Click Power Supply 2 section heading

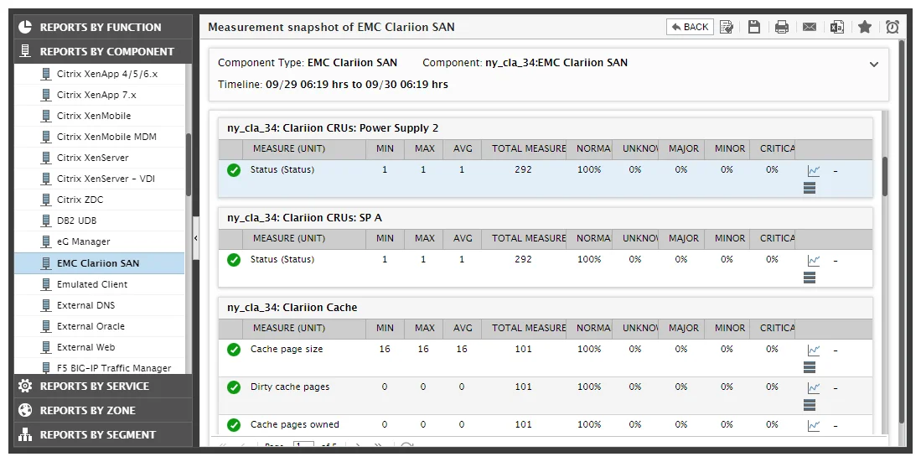333,128
